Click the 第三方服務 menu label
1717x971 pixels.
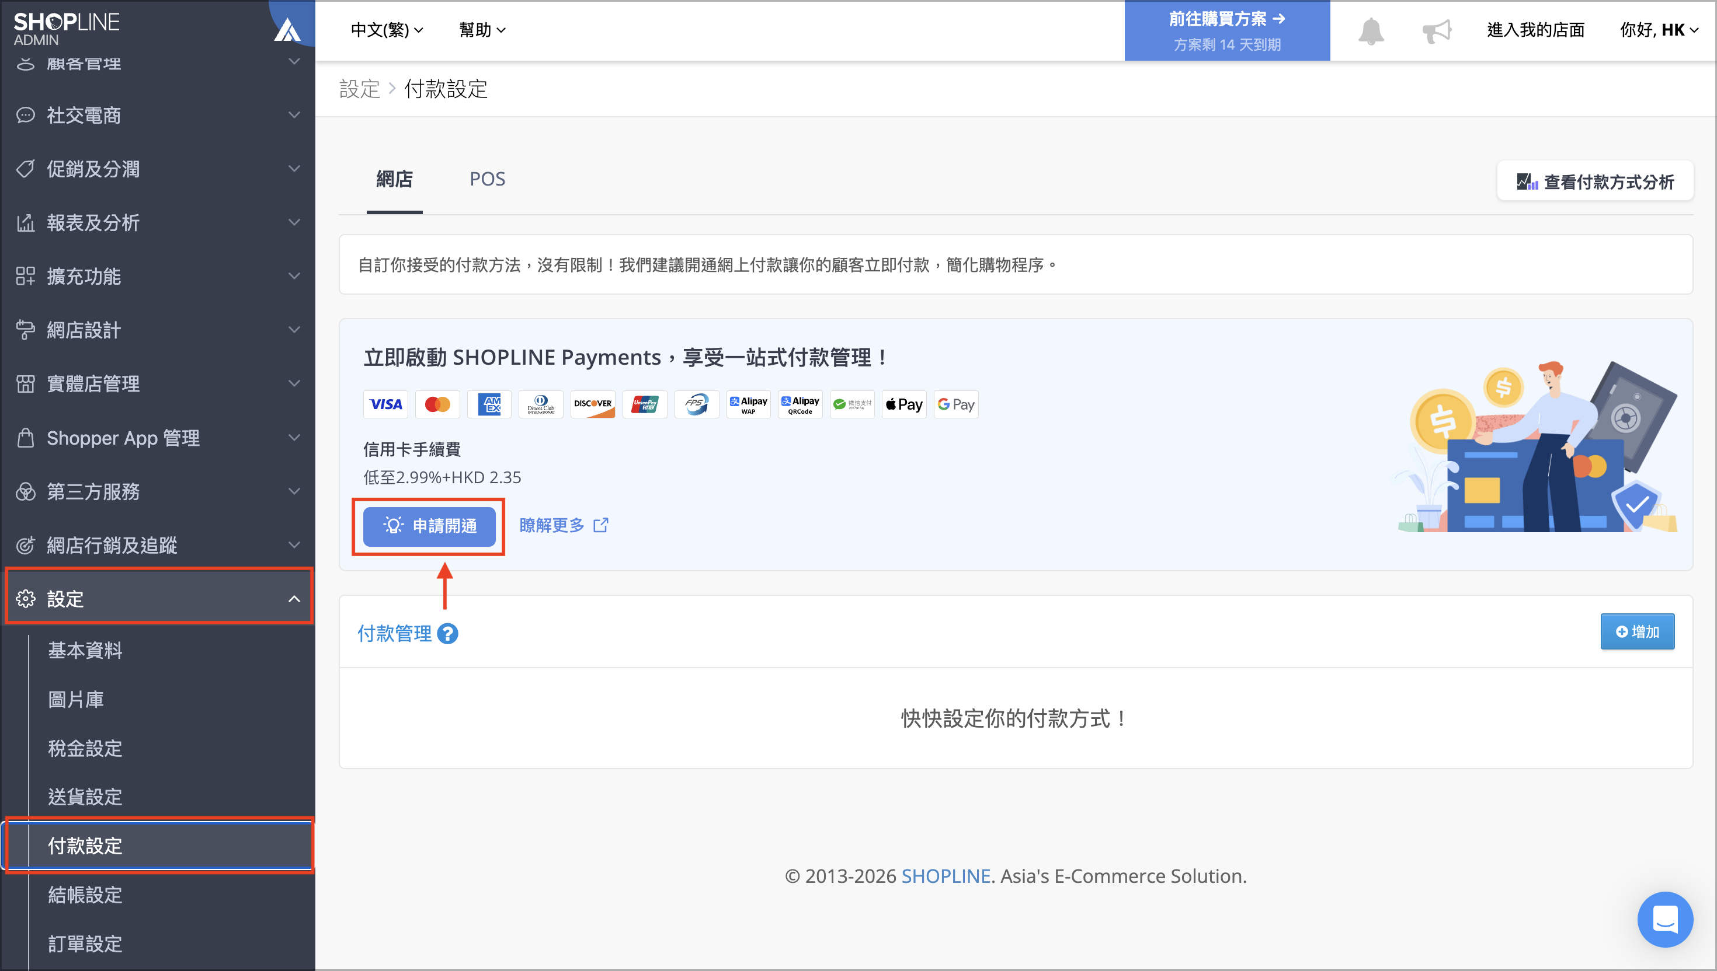93,491
